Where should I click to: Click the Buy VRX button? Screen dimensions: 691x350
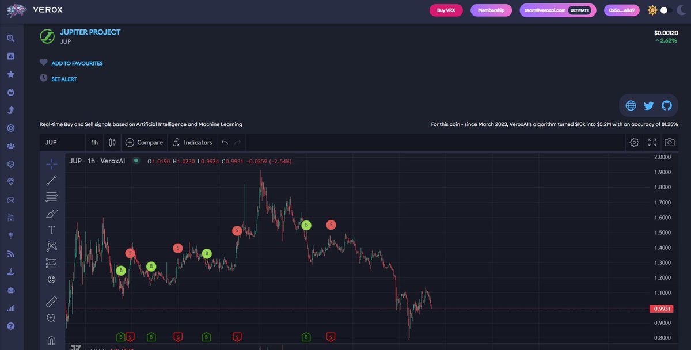click(446, 10)
